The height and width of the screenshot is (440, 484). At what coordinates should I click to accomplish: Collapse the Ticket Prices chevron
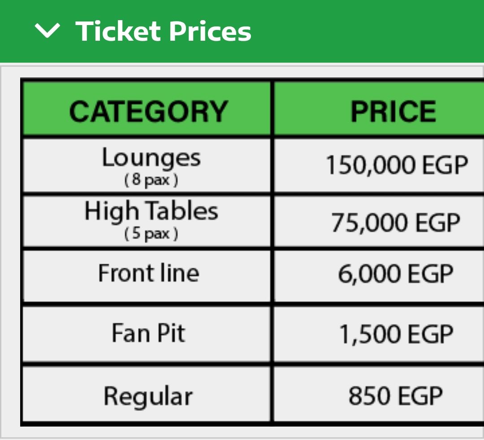coord(47,30)
